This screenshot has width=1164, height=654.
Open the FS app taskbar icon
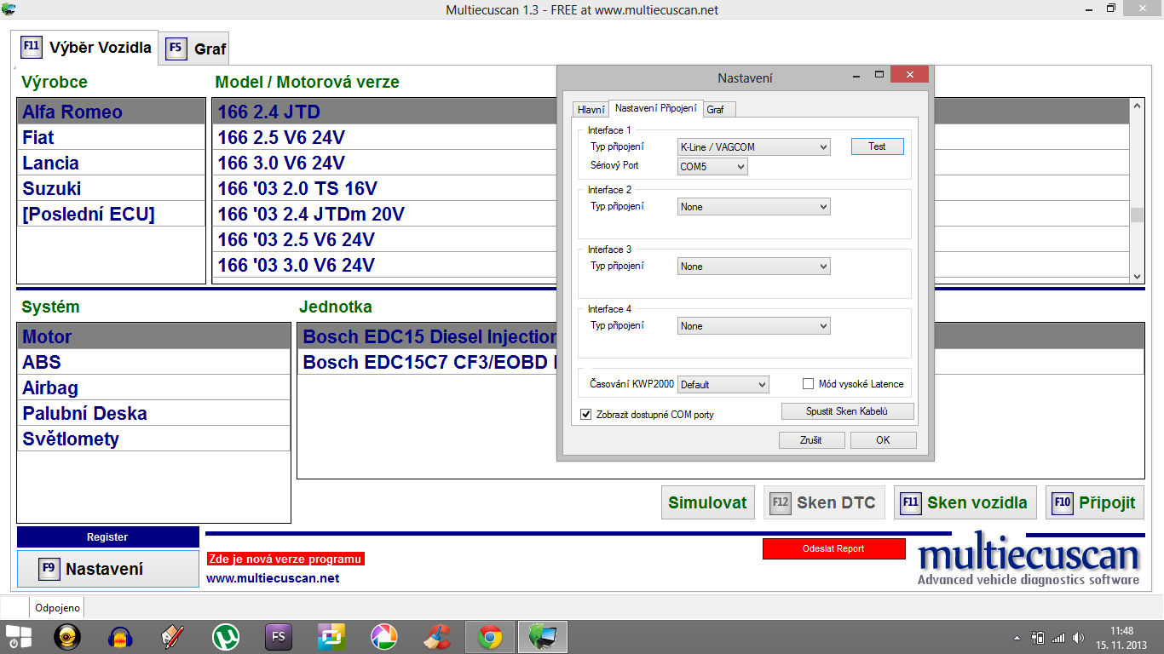click(x=279, y=637)
